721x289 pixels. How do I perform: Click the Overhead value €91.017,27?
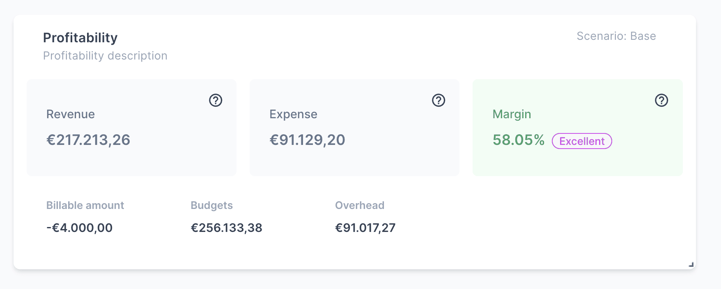click(365, 228)
